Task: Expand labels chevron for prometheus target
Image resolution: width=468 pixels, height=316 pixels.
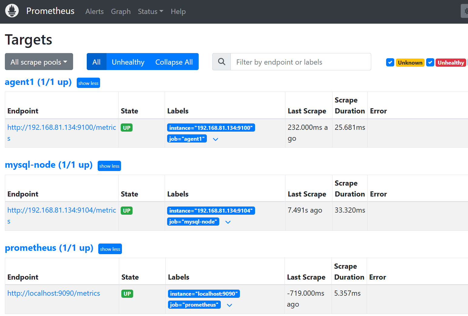Action: [230, 305]
